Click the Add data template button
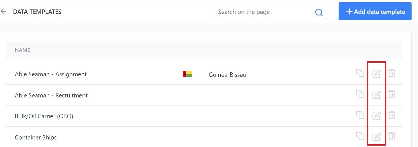 [375, 11]
